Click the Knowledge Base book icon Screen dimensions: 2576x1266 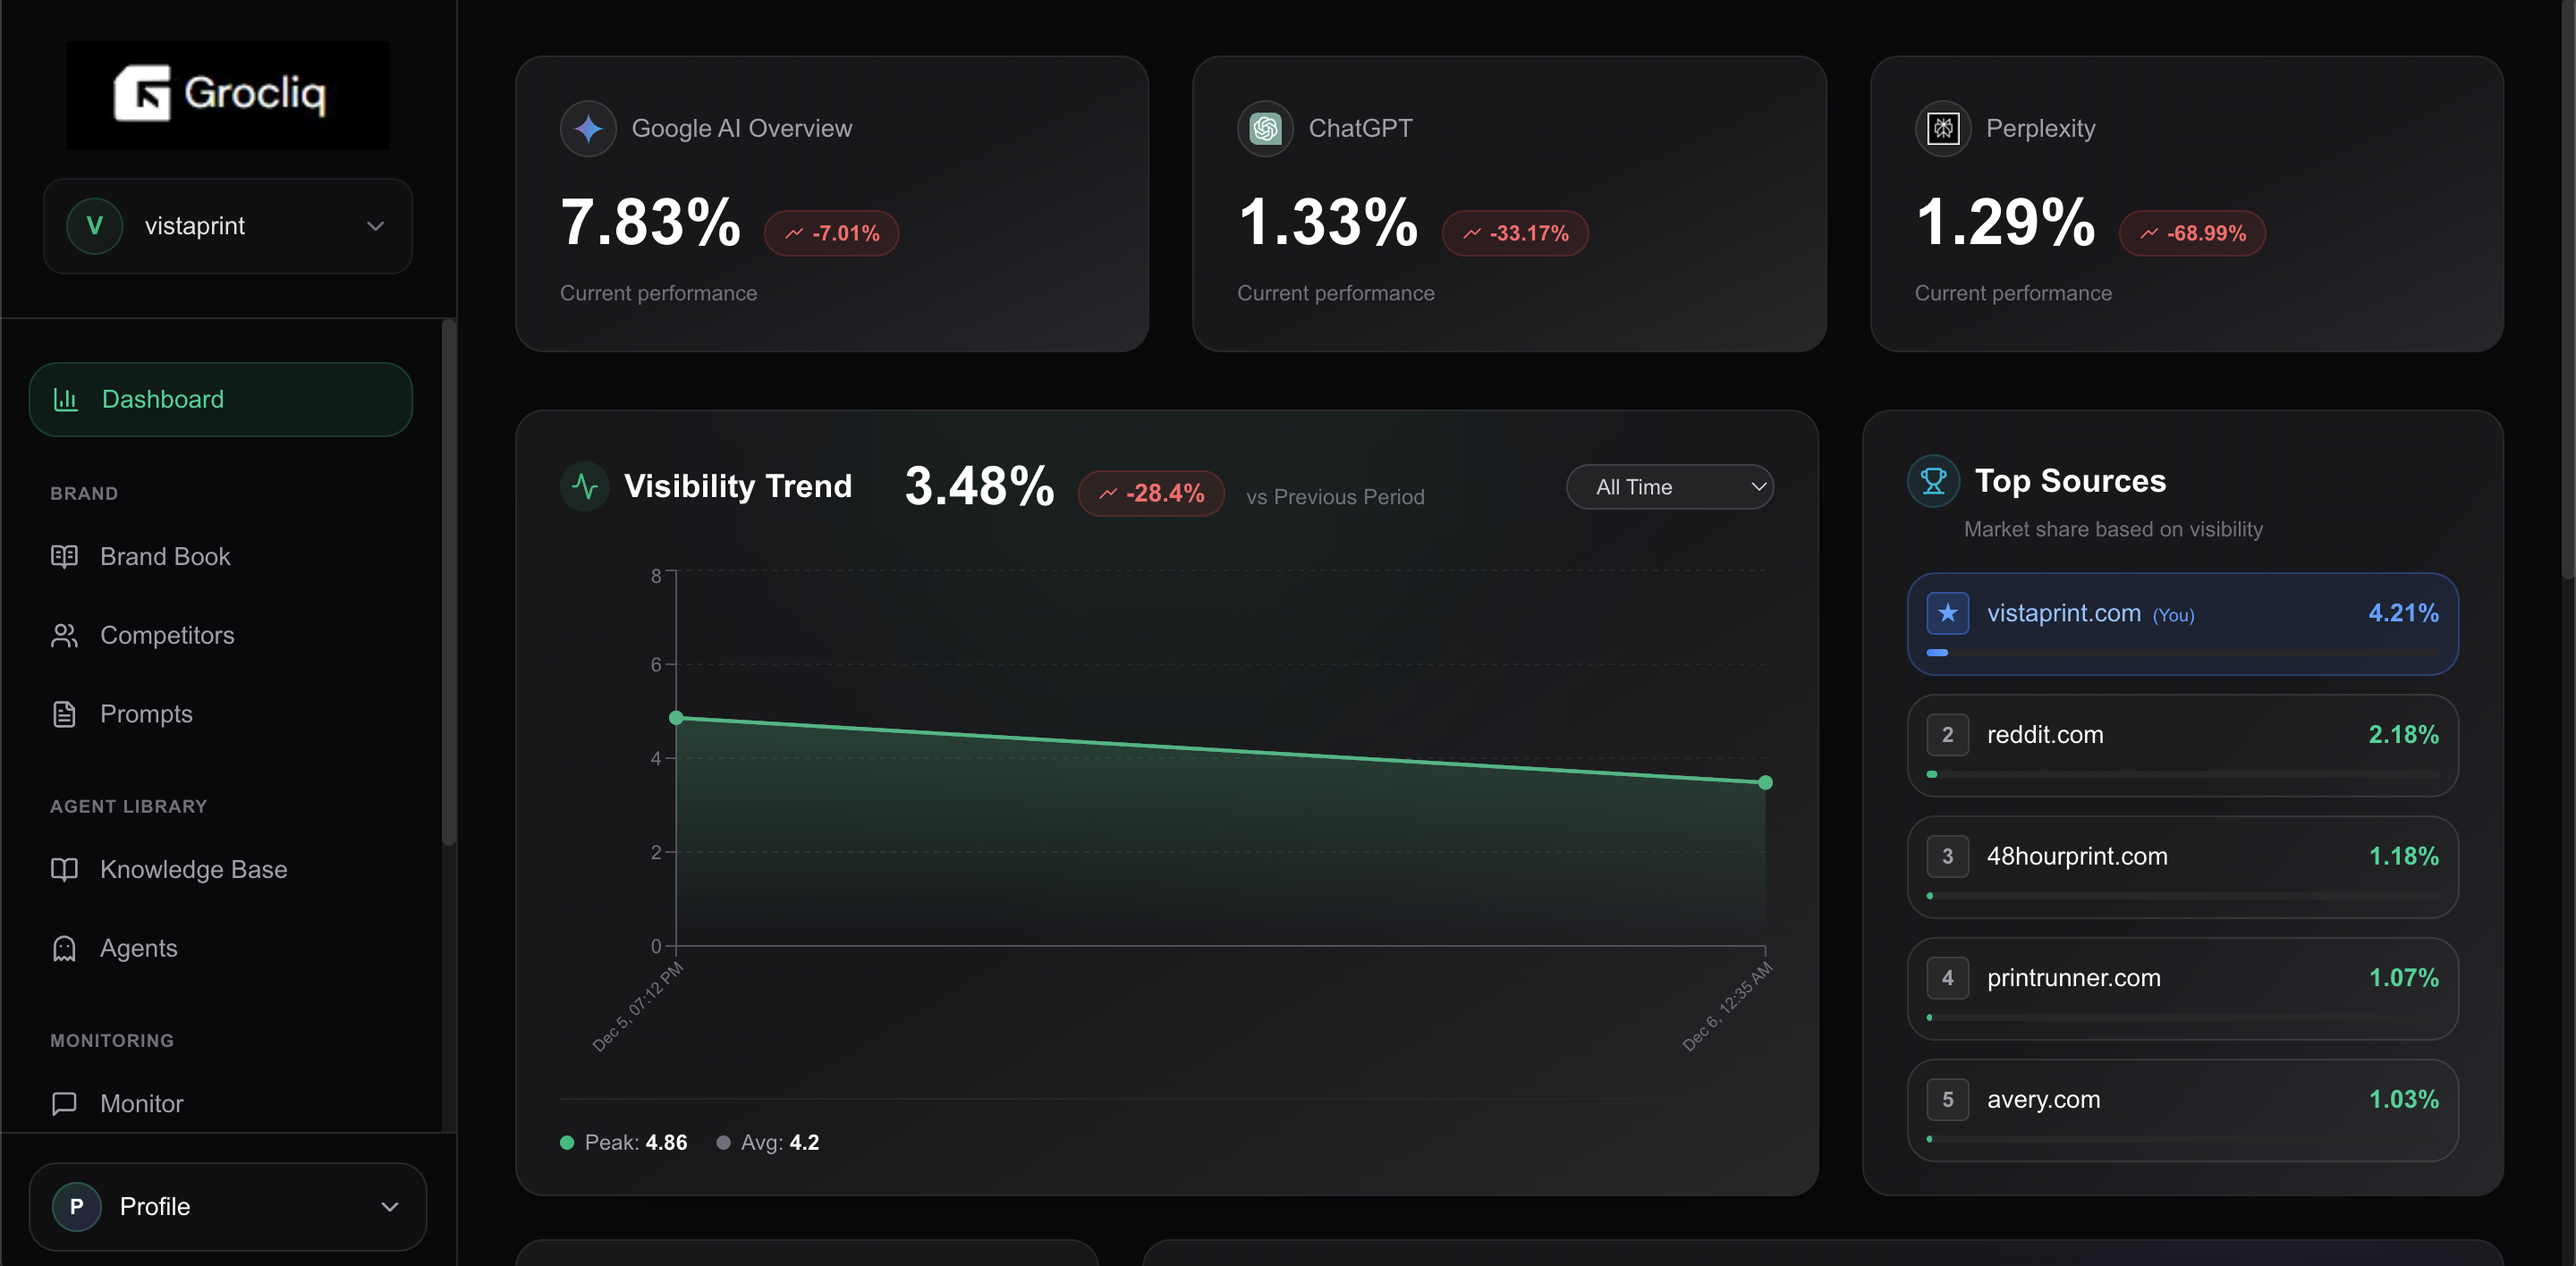tap(64, 869)
